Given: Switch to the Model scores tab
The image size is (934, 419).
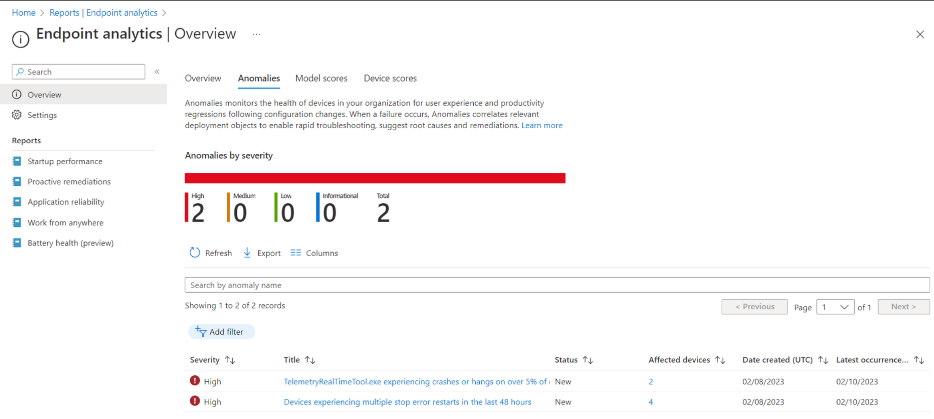Looking at the screenshot, I should tap(321, 78).
